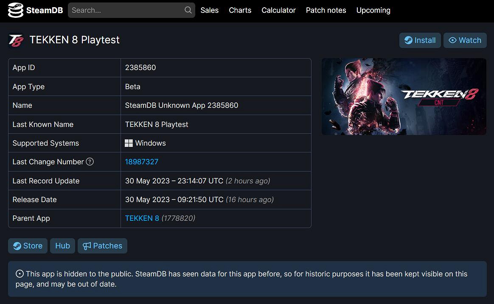Click the question mark beside Last Change Number
The image size is (494, 304).
click(x=89, y=162)
